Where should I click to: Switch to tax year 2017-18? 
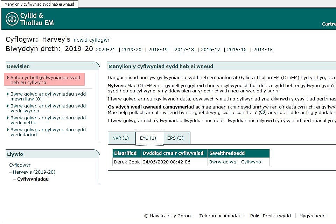pyautogui.click(x=184, y=50)
